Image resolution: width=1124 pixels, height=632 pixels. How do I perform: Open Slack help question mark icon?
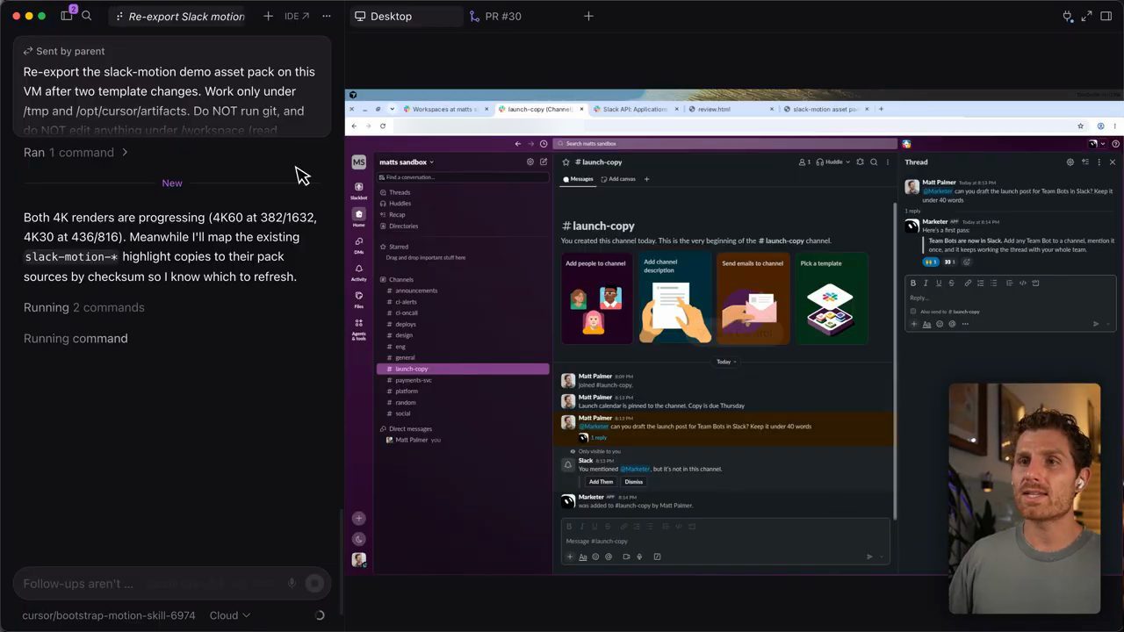pos(1116,144)
